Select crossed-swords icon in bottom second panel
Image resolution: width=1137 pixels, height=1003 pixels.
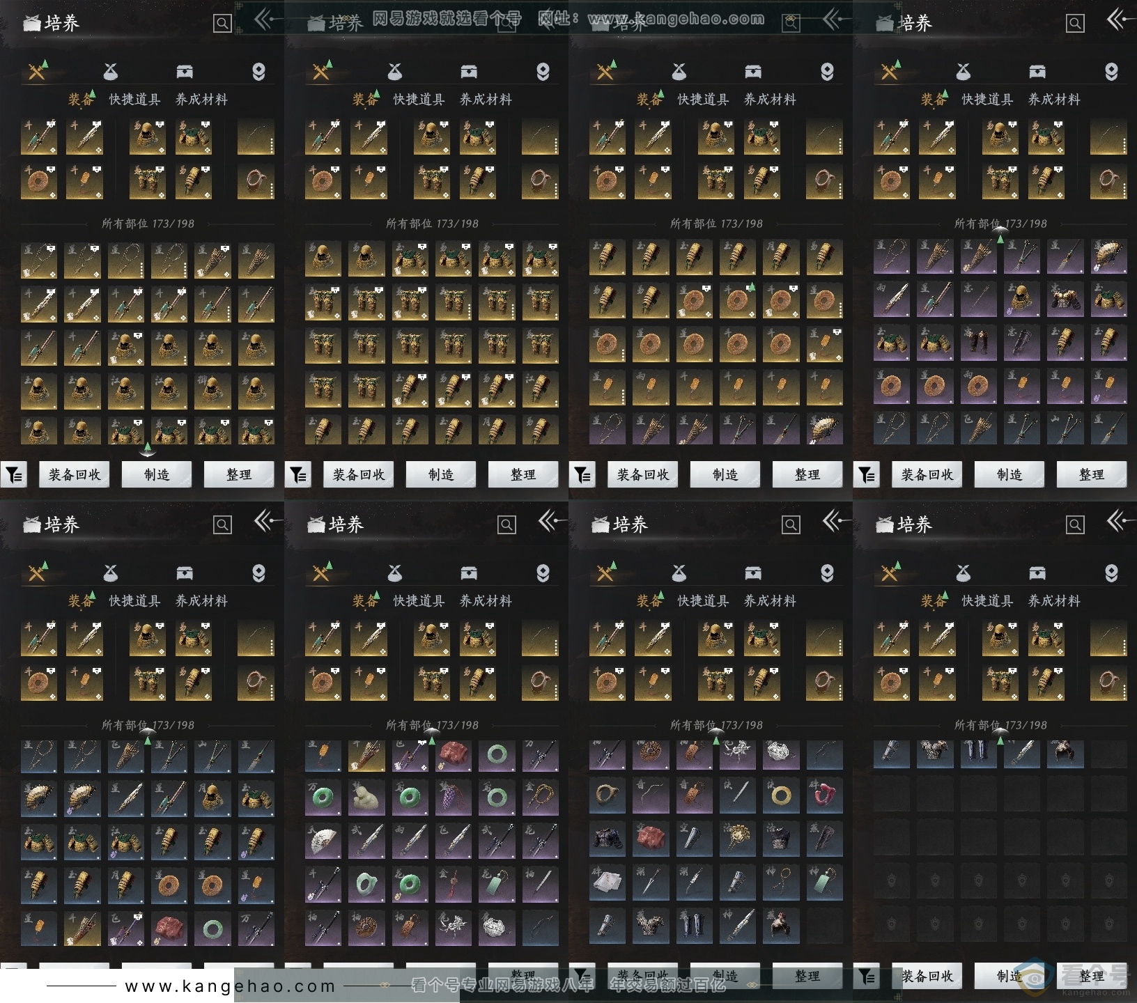coord(321,573)
